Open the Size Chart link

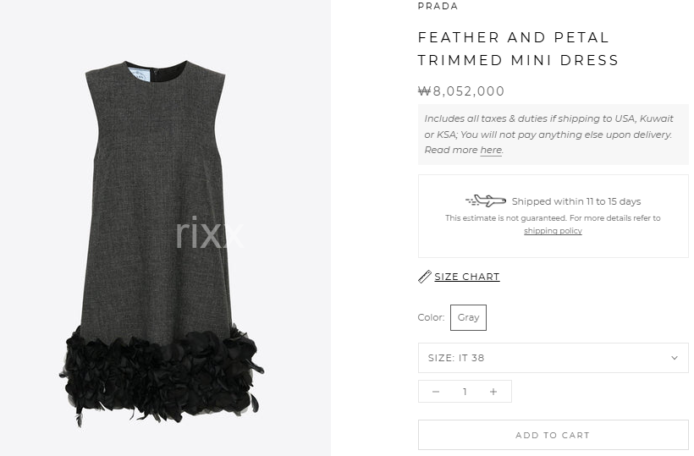467,277
